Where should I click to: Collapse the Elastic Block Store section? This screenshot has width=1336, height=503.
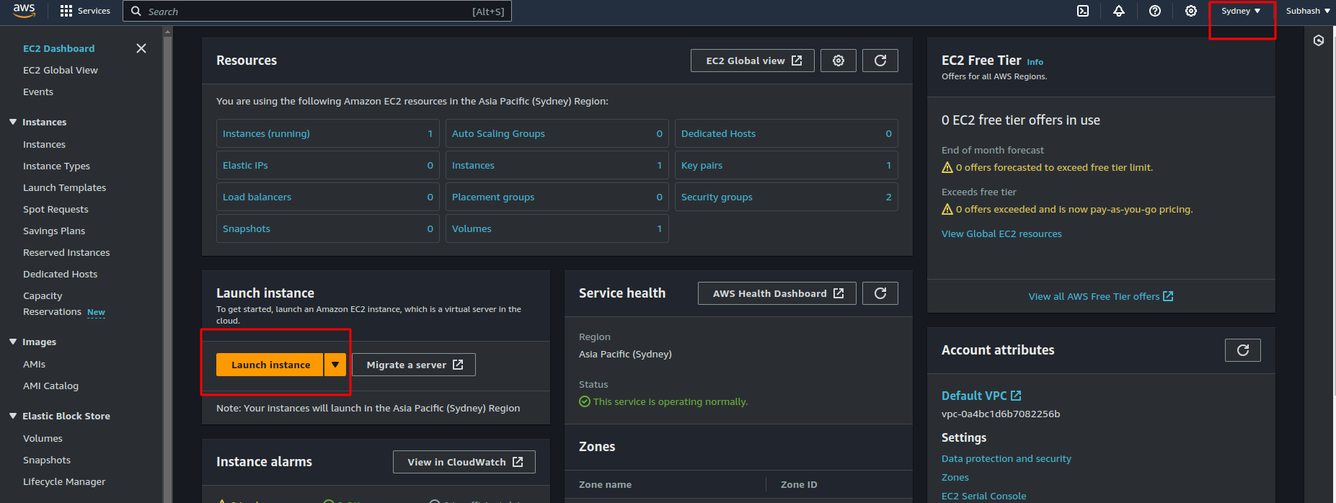click(x=13, y=416)
